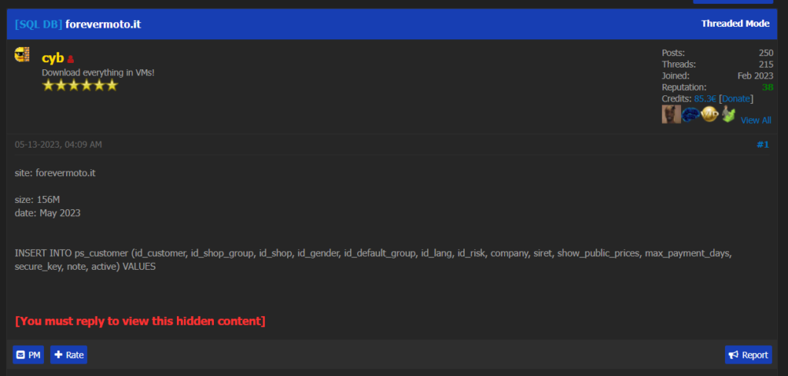Click cyb's sunglasses smiley avatar
Screen dimensions: 788x376
pos(22,55)
